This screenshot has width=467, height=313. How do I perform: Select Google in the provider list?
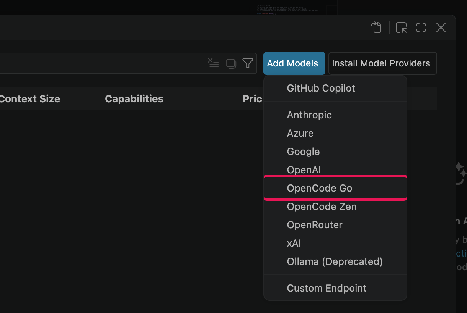(335, 152)
